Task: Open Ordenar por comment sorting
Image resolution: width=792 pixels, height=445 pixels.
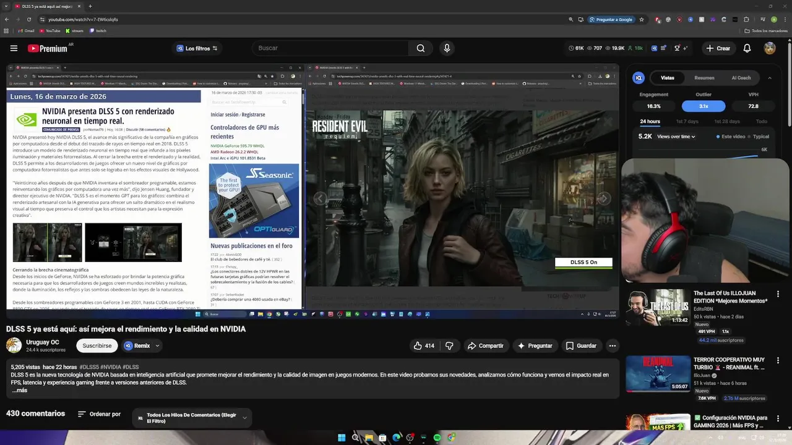Action: [x=99, y=414]
